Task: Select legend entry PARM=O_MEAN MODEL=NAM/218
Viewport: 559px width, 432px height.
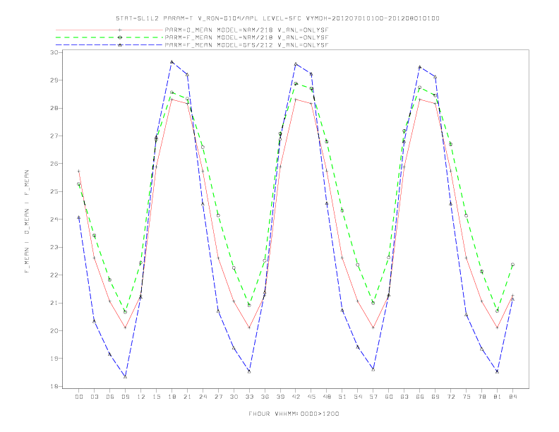Action: (x=246, y=30)
